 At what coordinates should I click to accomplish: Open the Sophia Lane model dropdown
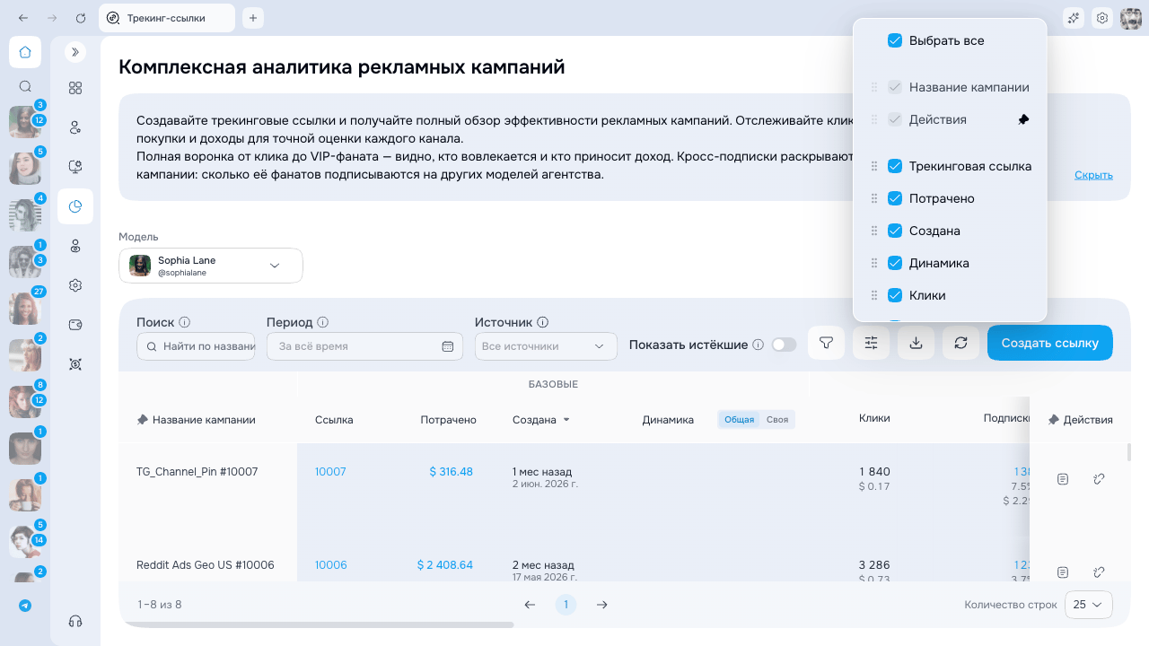211,266
